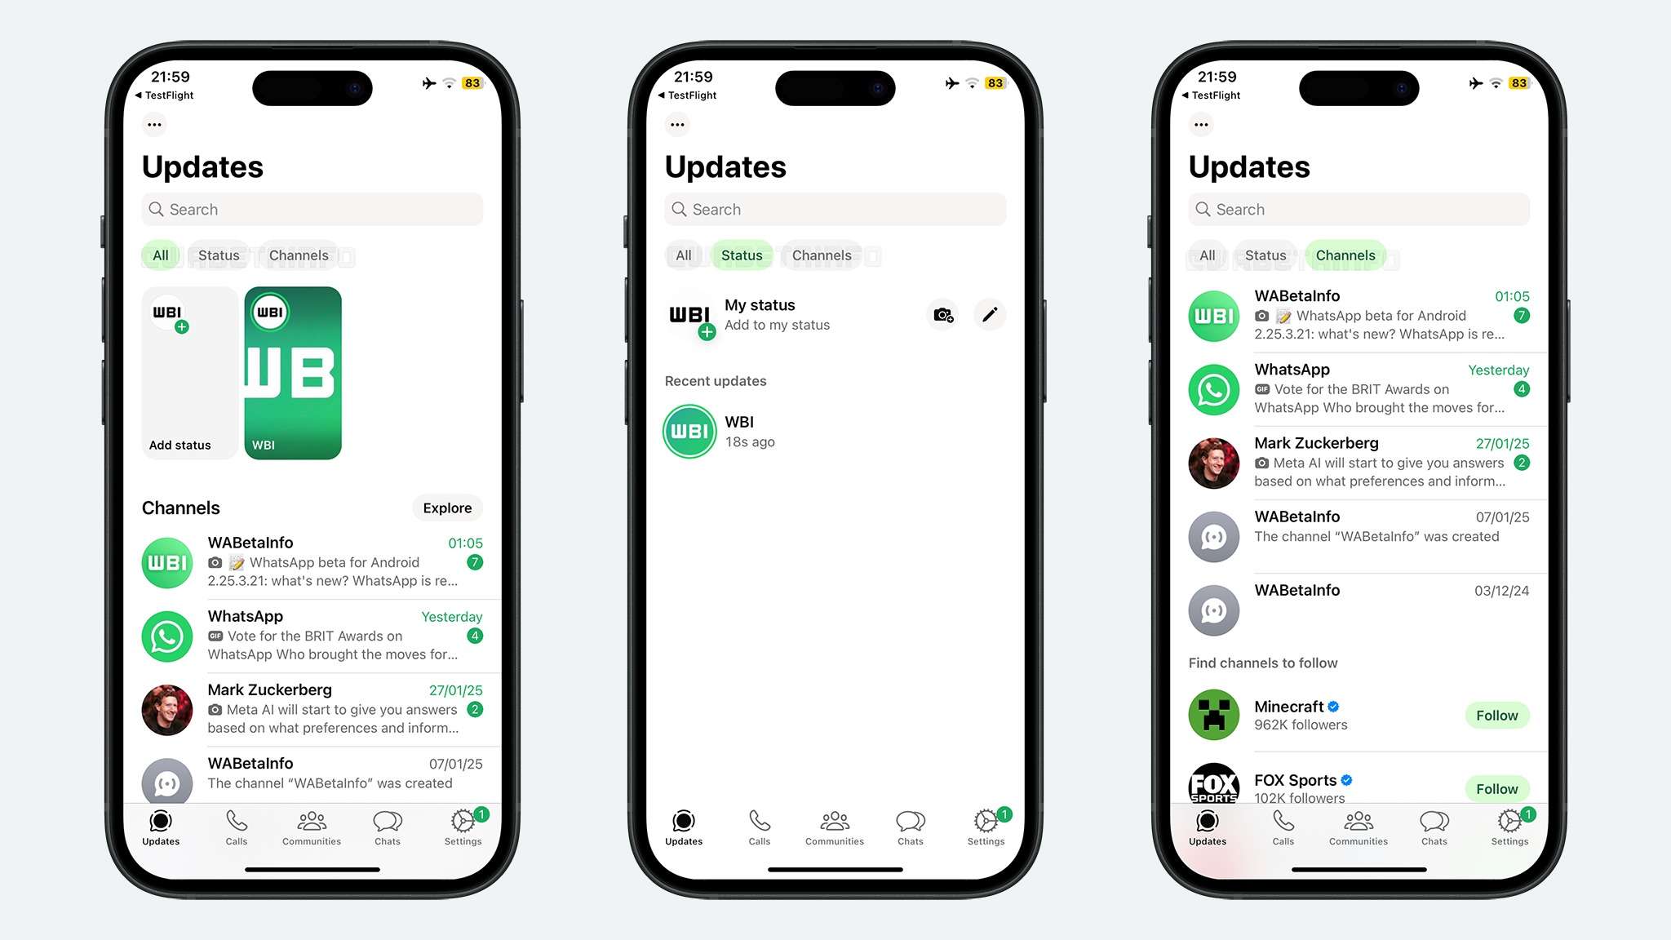
Task: Expand WhatsApp channel message
Action: [311, 636]
